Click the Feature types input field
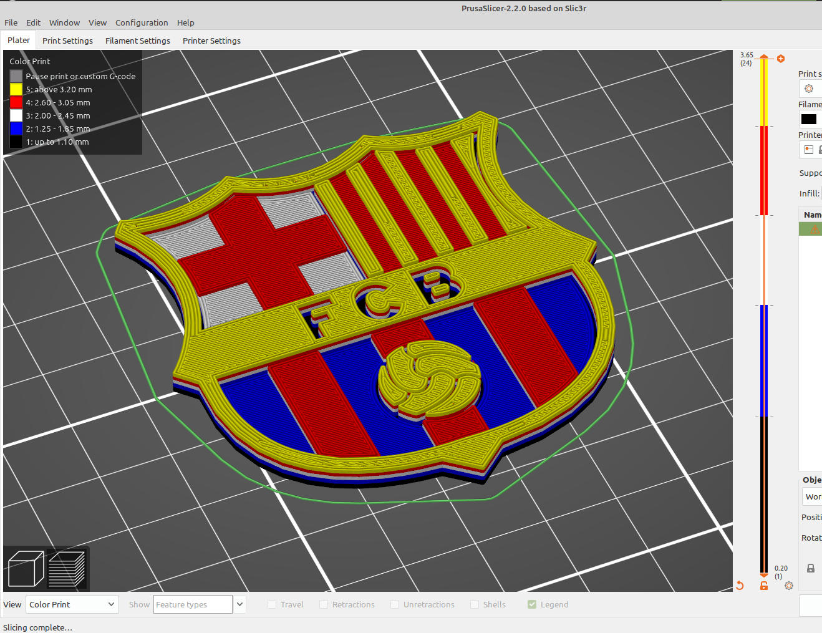 193,604
